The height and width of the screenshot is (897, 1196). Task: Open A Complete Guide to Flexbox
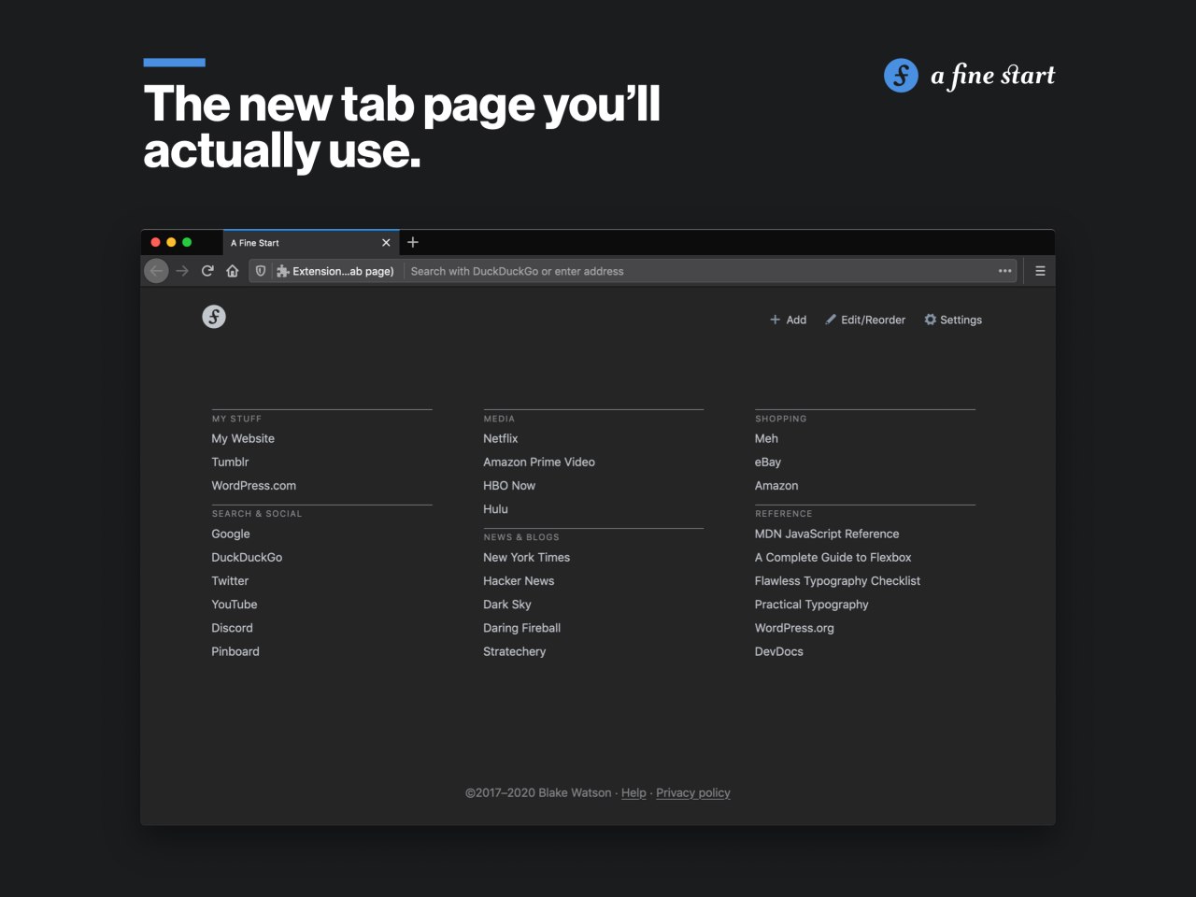pos(833,557)
